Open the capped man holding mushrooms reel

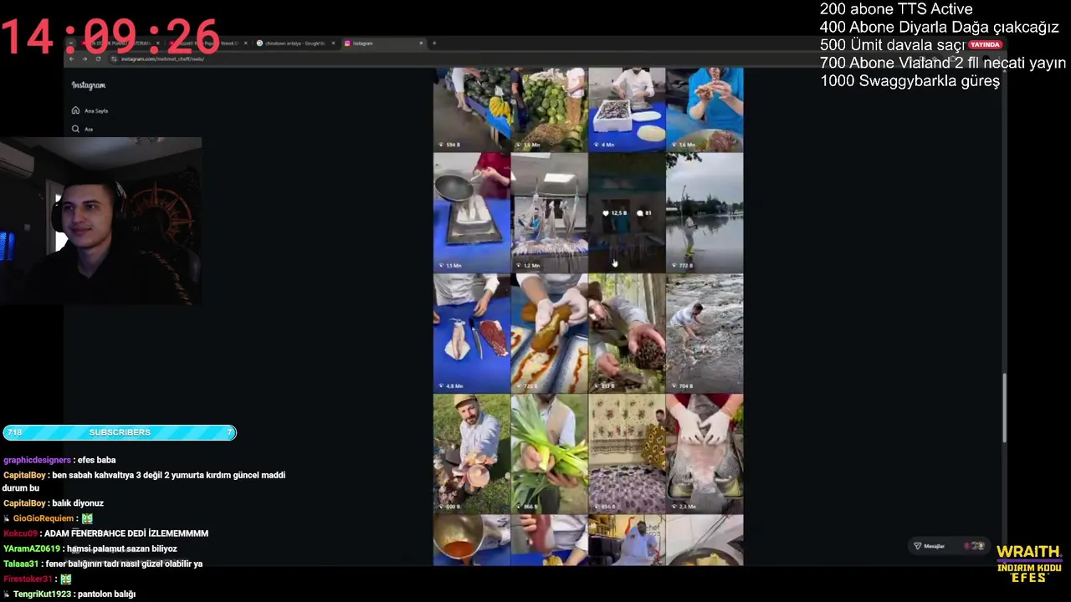coord(471,453)
